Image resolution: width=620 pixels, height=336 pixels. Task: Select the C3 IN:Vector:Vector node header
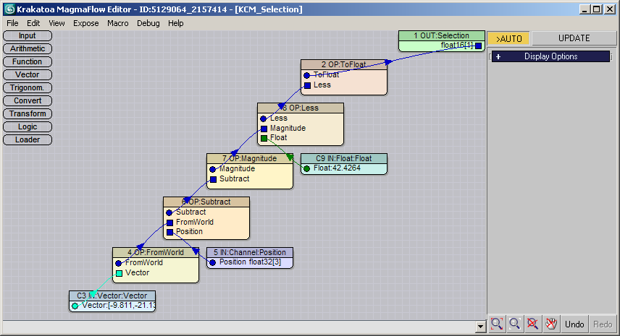click(x=112, y=296)
